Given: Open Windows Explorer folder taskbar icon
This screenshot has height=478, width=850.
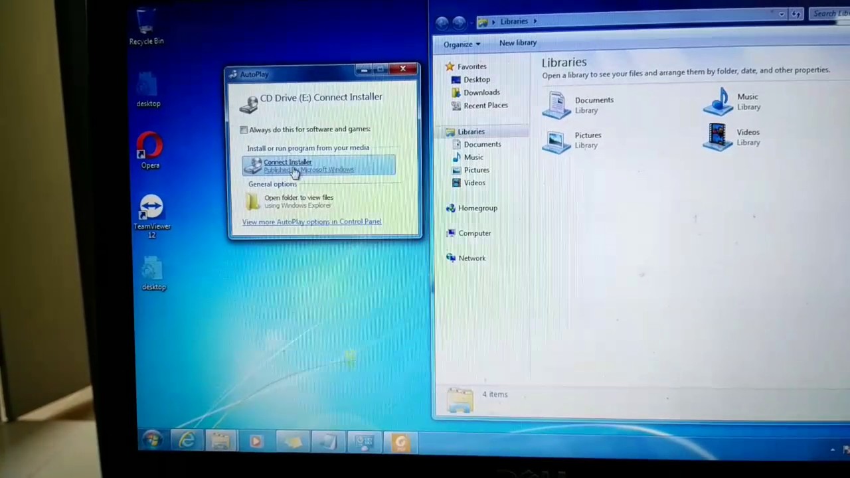Looking at the screenshot, I should (x=220, y=441).
